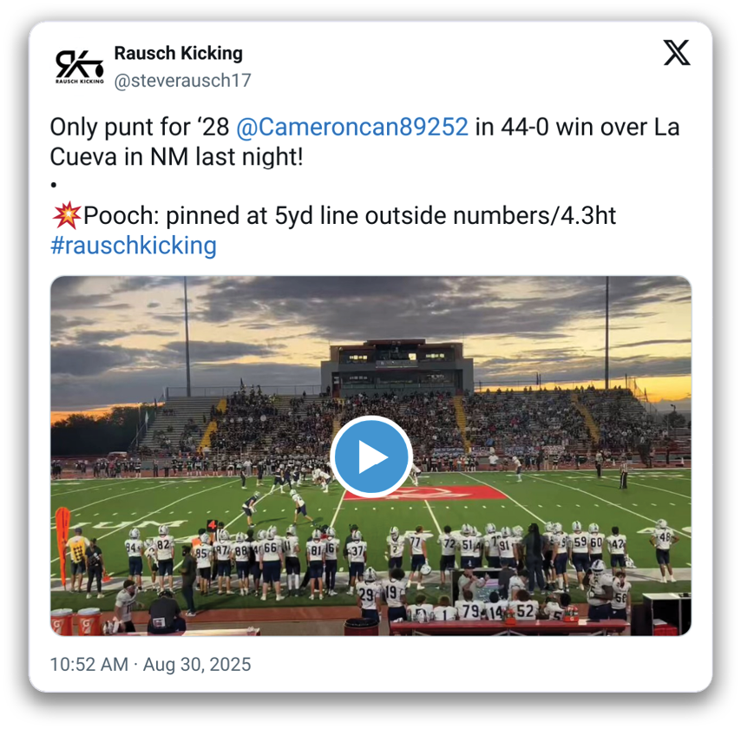
Task: Open the Rausch Kicking display name
Action: click(x=178, y=53)
